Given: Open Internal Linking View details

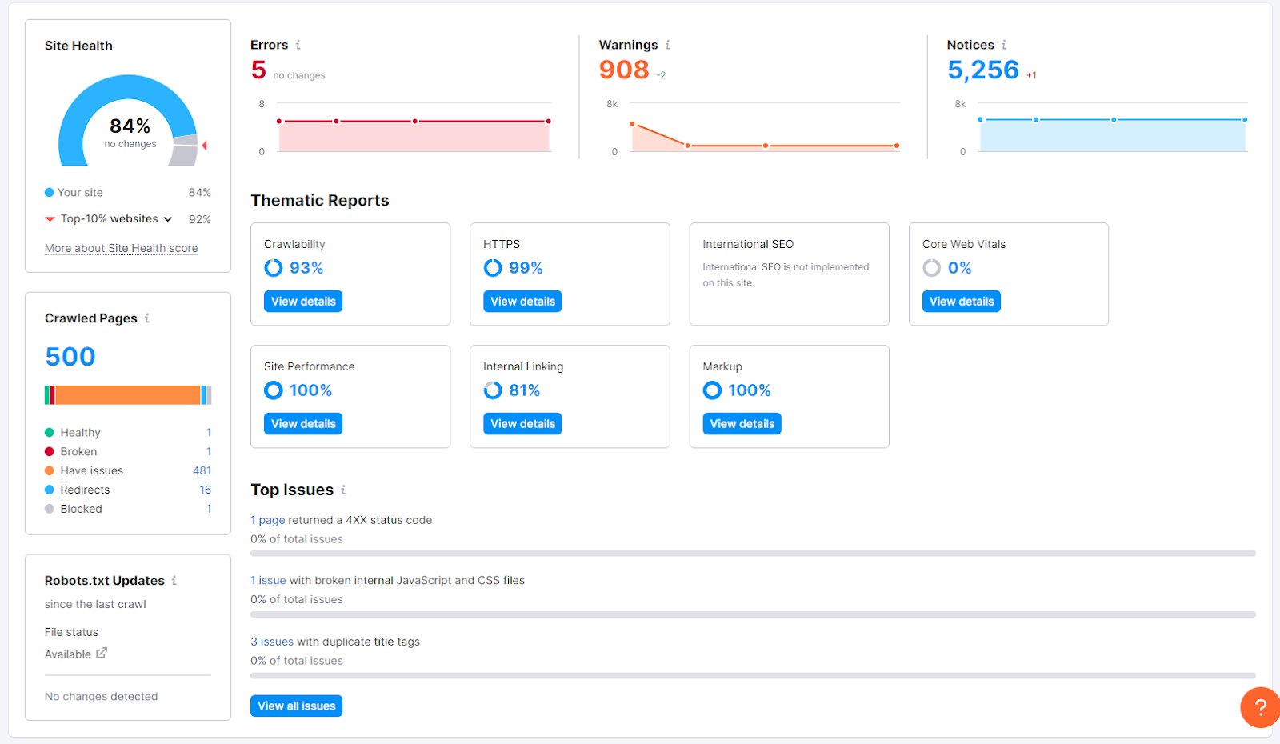Looking at the screenshot, I should 522,424.
